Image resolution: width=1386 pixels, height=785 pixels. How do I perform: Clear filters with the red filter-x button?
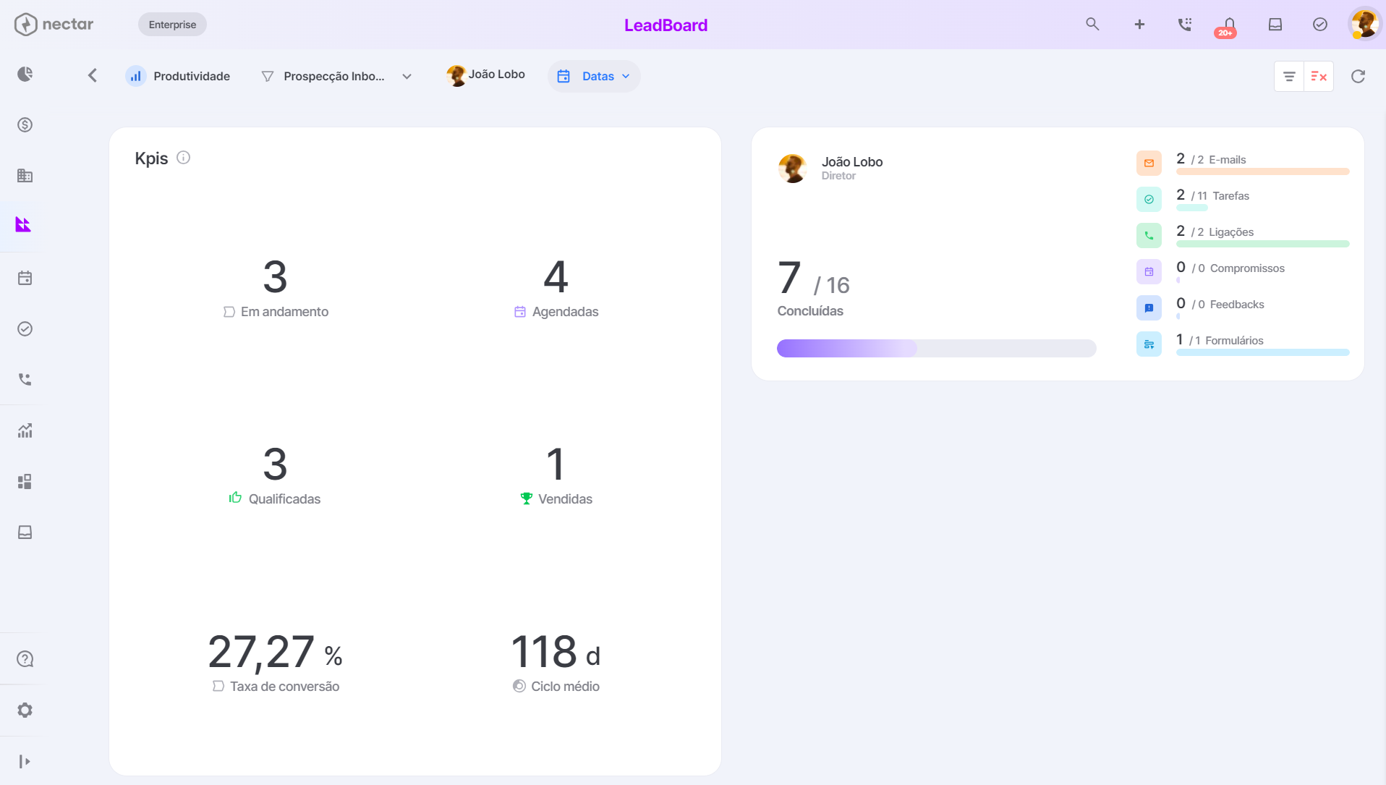[x=1318, y=76]
